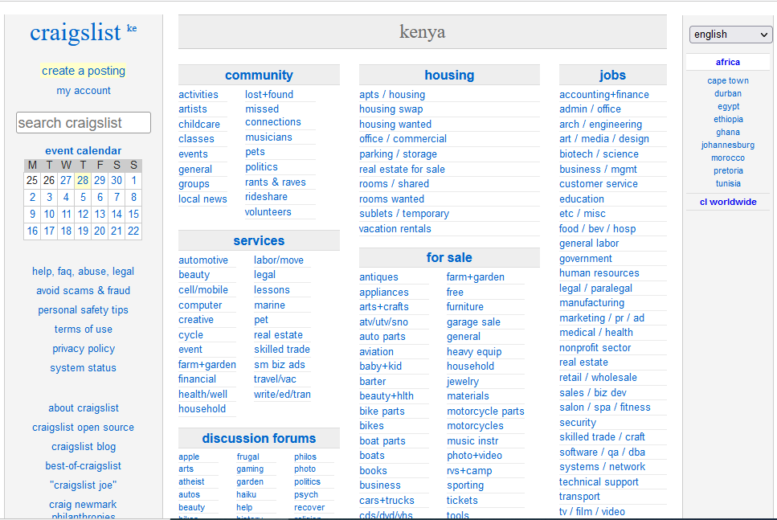Open community activities link
This screenshot has width=777, height=520.
(198, 95)
